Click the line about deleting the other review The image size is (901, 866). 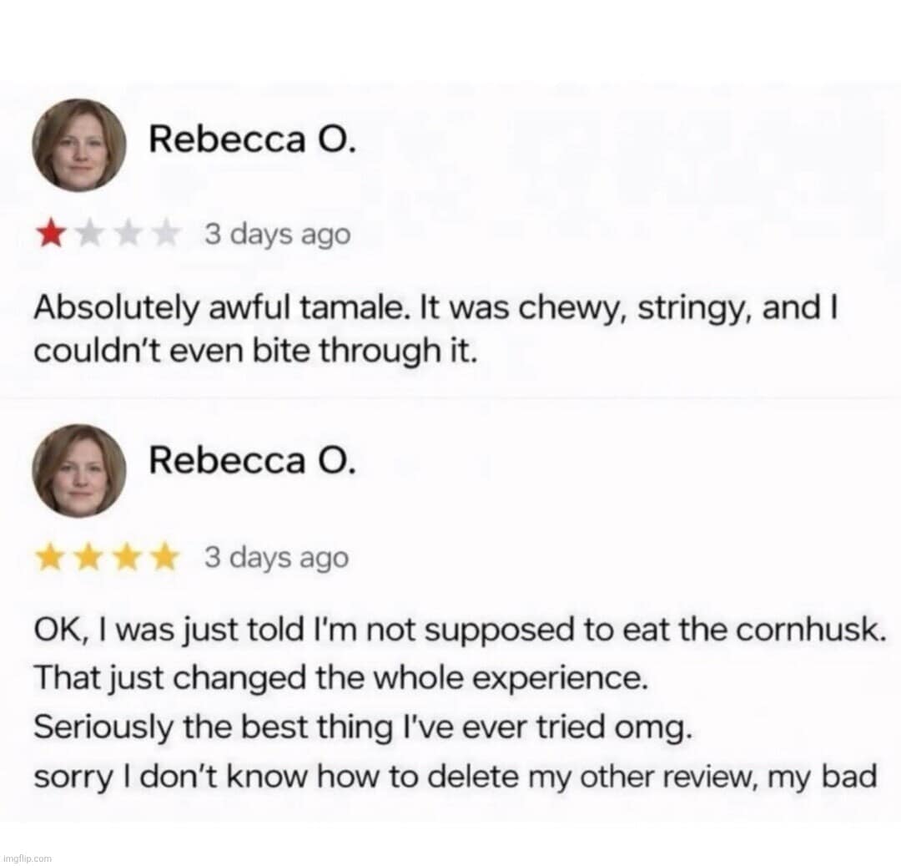pyautogui.click(x=455, y=777)
